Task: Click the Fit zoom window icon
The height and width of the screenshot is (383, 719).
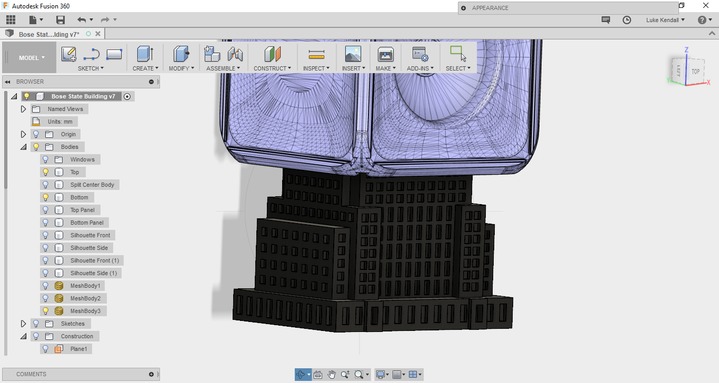Action: 359,375
